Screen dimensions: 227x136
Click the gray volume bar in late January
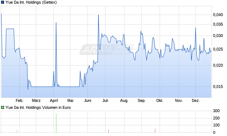click(17, 131)
